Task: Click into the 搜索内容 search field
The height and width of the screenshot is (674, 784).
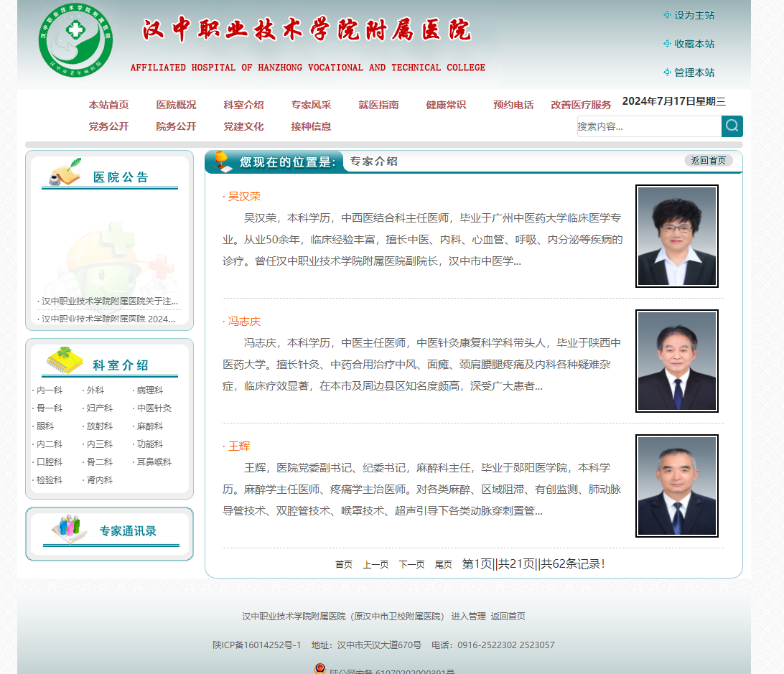Action: click(x=649, y=126)
